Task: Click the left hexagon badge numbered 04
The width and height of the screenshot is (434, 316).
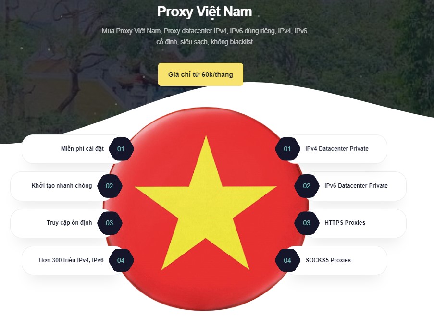Action: coord(121,260)
